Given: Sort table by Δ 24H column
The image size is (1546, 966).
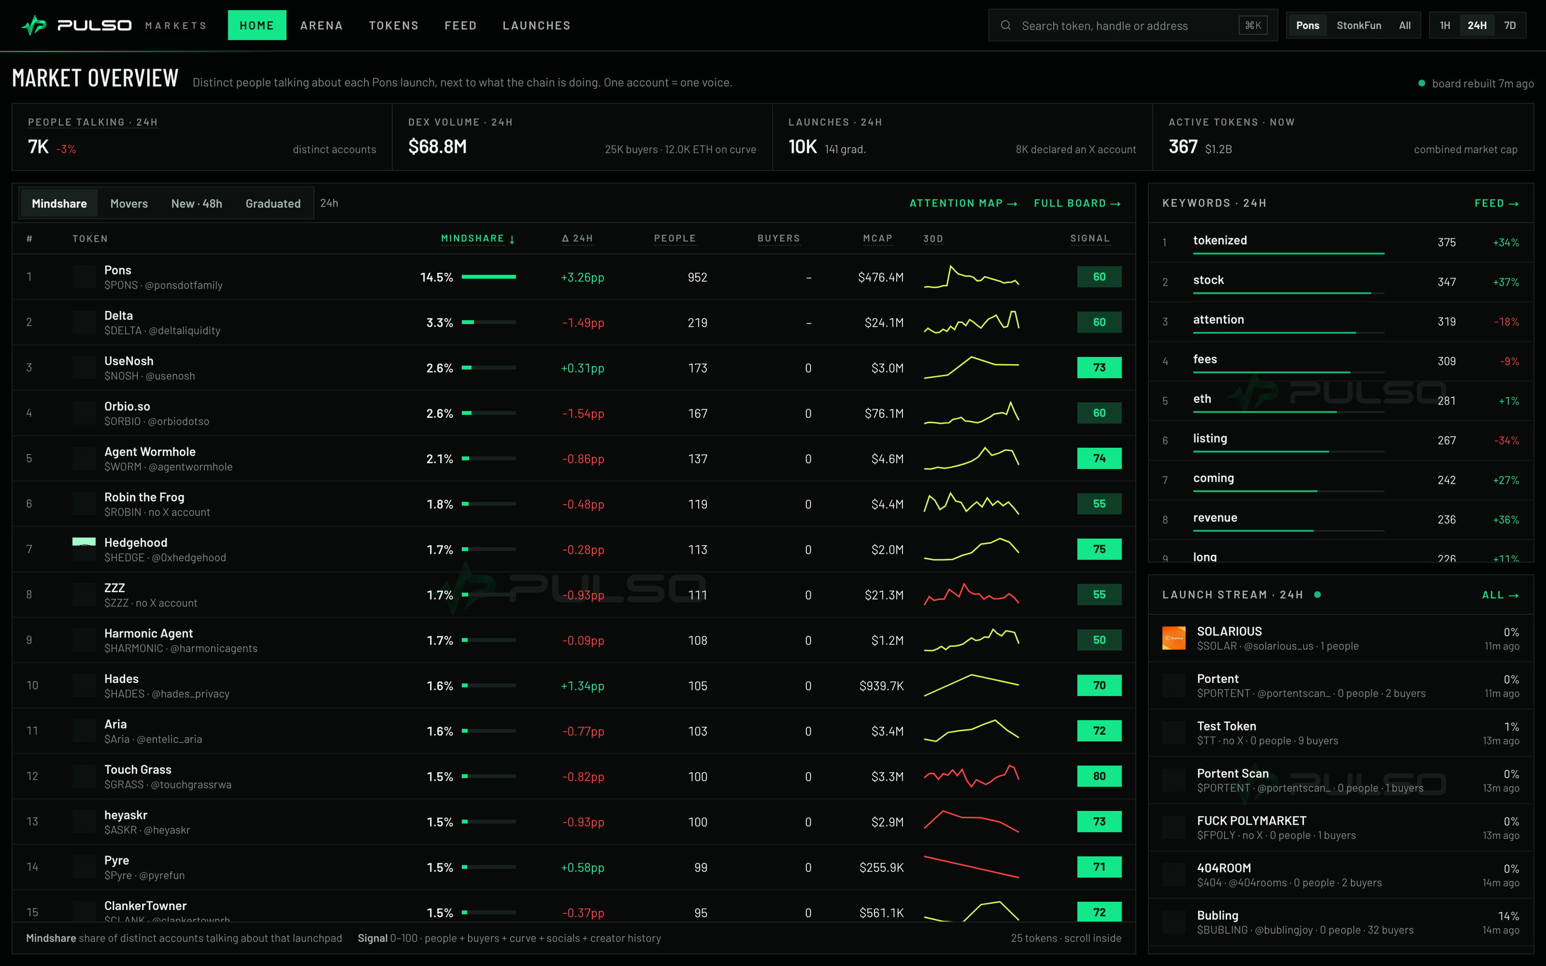Looking at the screenshot, I should pos(577,239).
